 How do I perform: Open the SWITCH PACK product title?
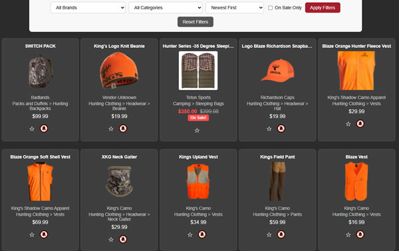click(40, 46)
